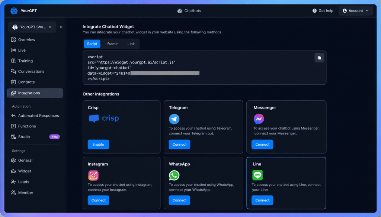Copy the script code with copy icon

click(x=319, y=58)
